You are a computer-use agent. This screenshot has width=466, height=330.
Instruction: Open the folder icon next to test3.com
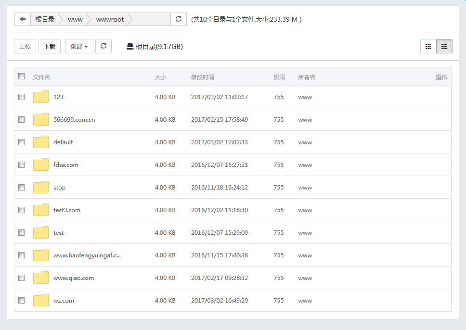click(x=40, y=210)
